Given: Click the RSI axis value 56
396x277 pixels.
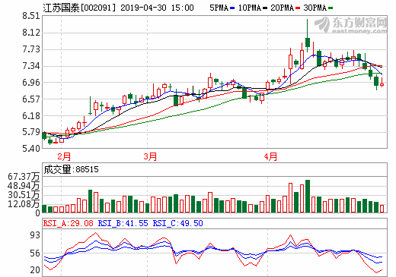Looking at the screenshot, I should pyautogui.click(x=35, y=253).
